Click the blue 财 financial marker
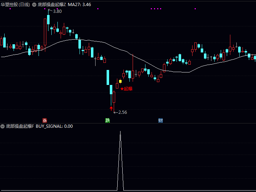 pyautogui.click(x=160, y=120)
